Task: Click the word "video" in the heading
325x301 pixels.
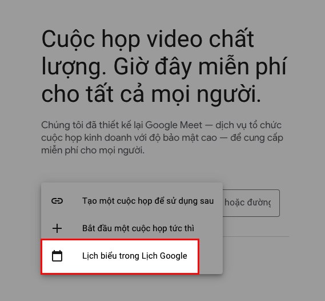Action: (x=175, y=39)
